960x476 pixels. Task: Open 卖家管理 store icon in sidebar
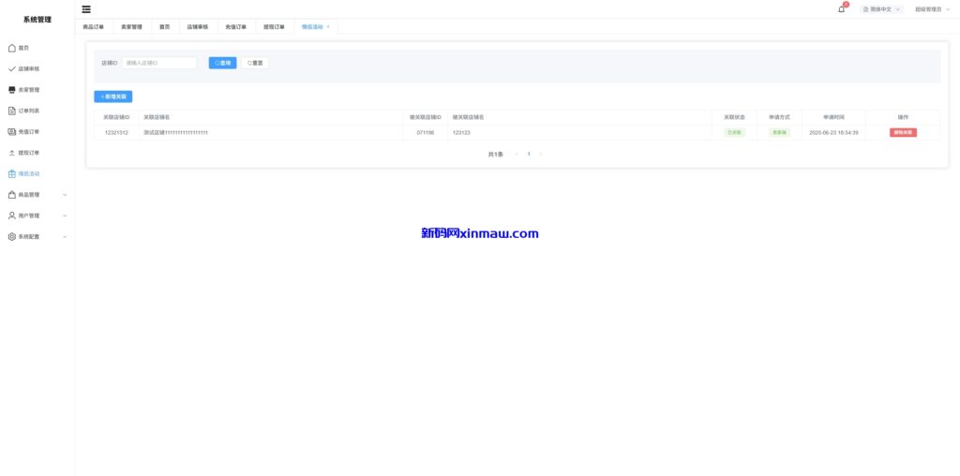pyautogui.click(x=11, y=90)
